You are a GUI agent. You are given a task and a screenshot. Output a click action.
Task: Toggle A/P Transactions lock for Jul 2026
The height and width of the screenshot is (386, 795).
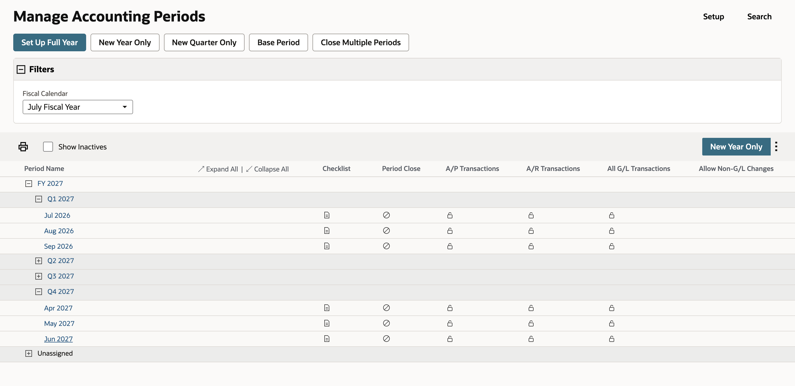tap(450, 215)
